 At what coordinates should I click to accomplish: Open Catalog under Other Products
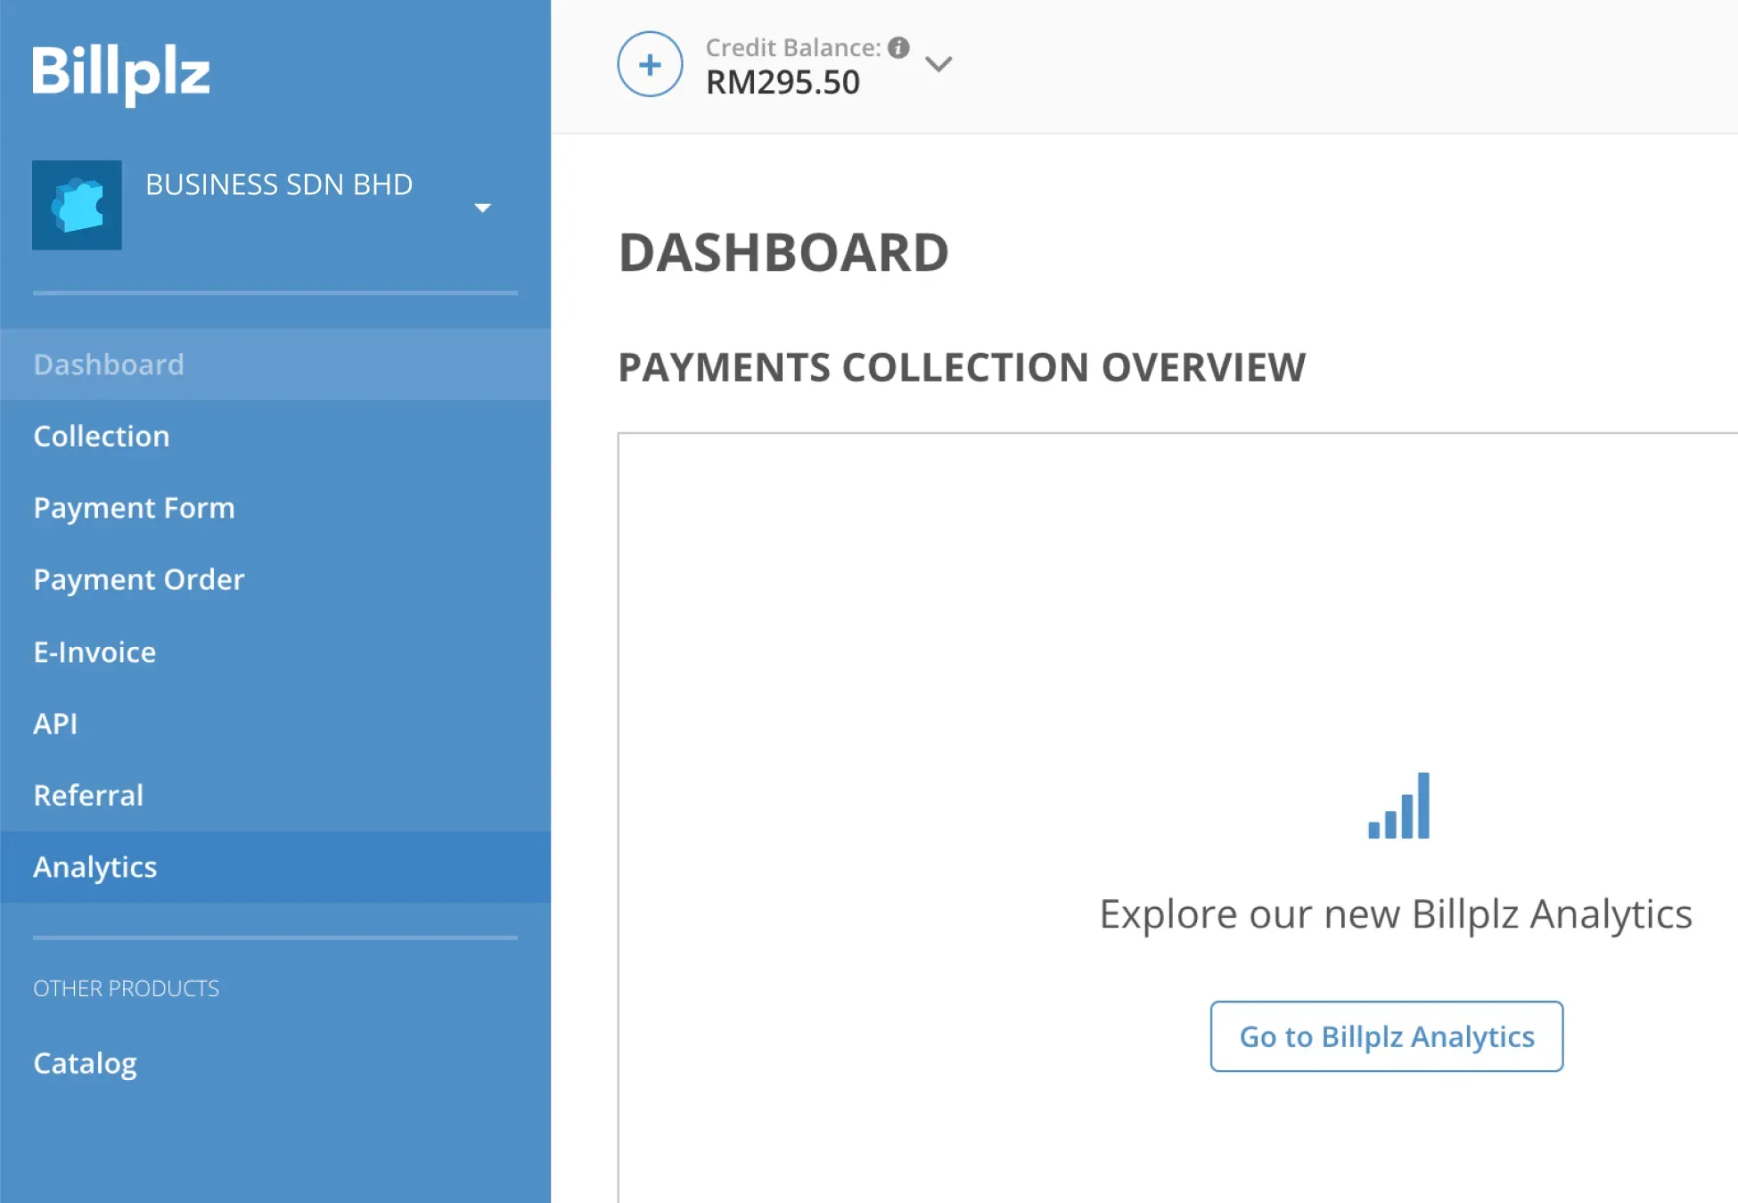point(275,1063)
